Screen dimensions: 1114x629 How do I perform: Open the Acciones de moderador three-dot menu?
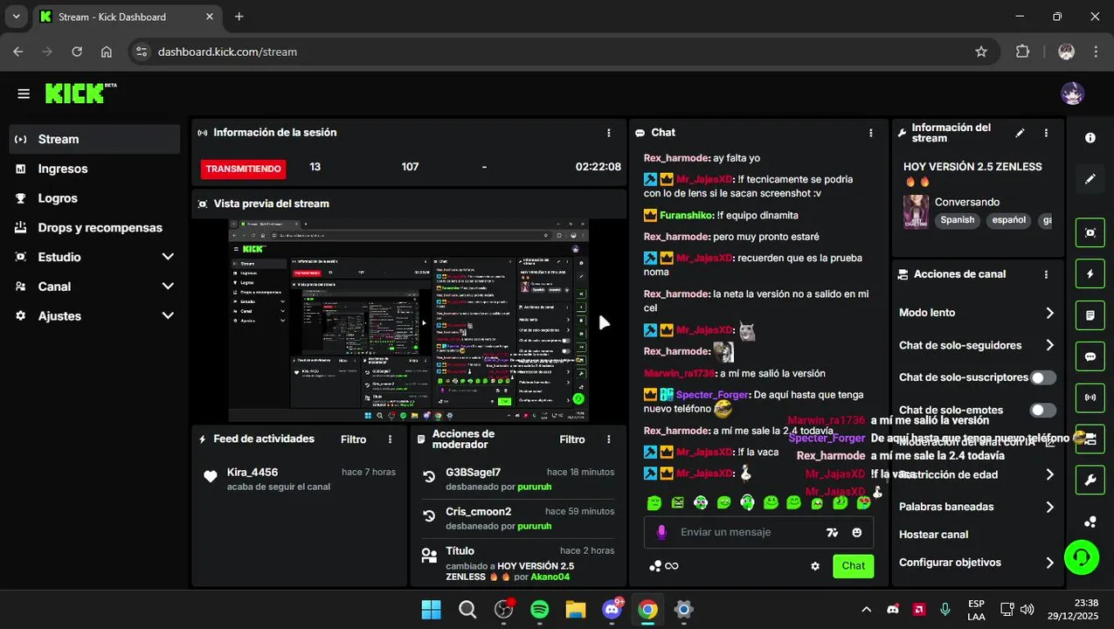(x=609, y=439)
